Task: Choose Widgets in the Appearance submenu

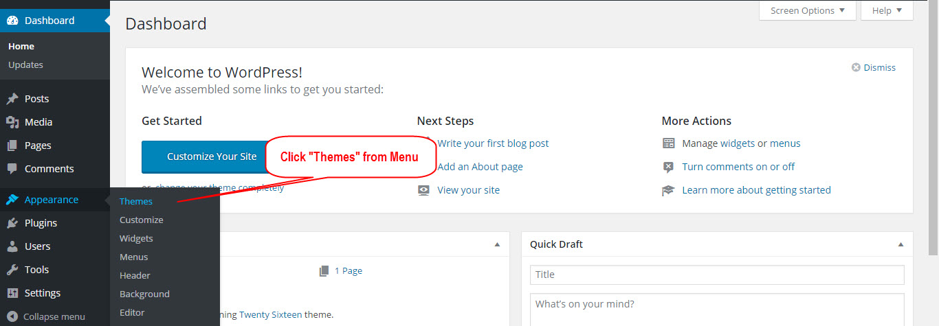Action: (136, 239)
